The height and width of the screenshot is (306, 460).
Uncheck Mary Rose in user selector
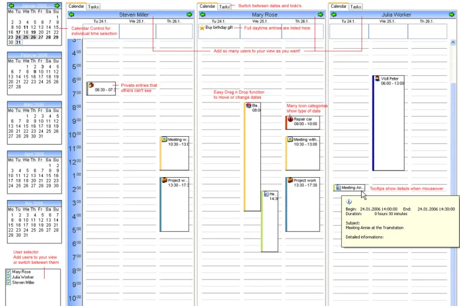(x=8, y=272)
